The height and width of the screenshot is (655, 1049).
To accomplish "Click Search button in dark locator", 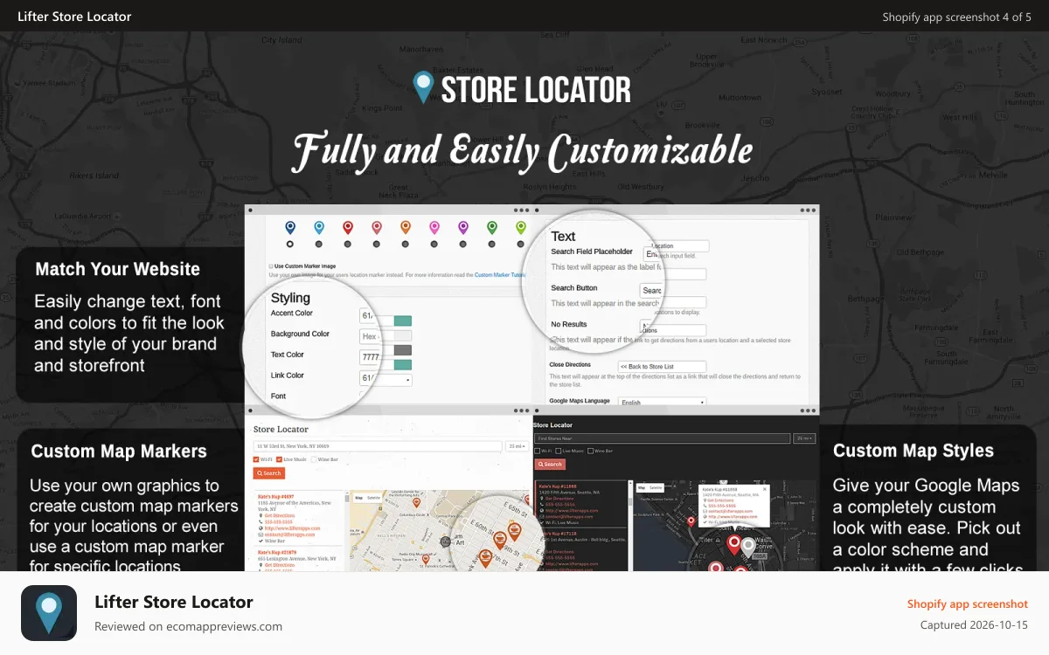I will (x=550, y=465).
